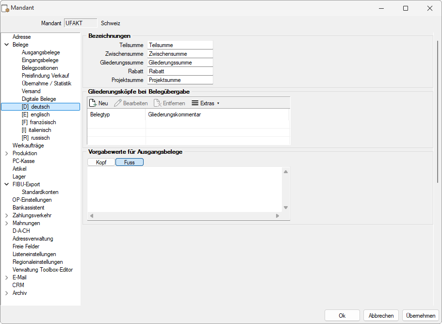Screen dimensions: 442x324
Task: Click the Übernehmen button
Action: tap(421, 315)
